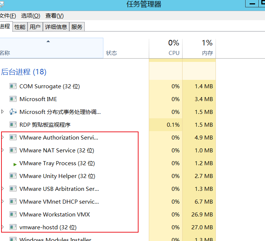Switch to the 服务 tab
Image resolution: width=265 pixels, height=241 pixels.
[77, 27]
